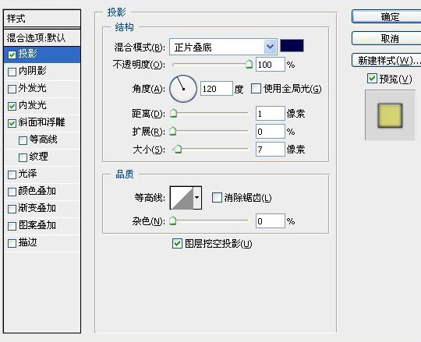Toggle the 预览 checkbox
This screenshot has height=342, width=421.
pos(372,79)
